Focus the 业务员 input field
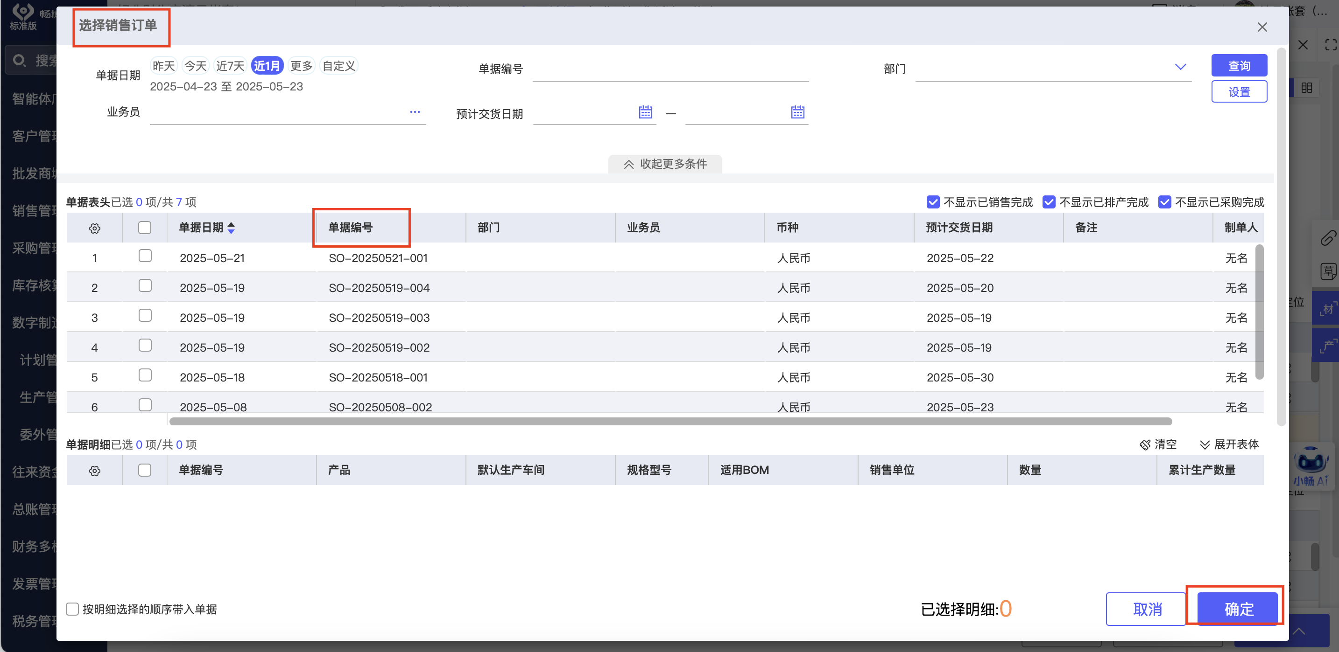 tap(288, 112)
